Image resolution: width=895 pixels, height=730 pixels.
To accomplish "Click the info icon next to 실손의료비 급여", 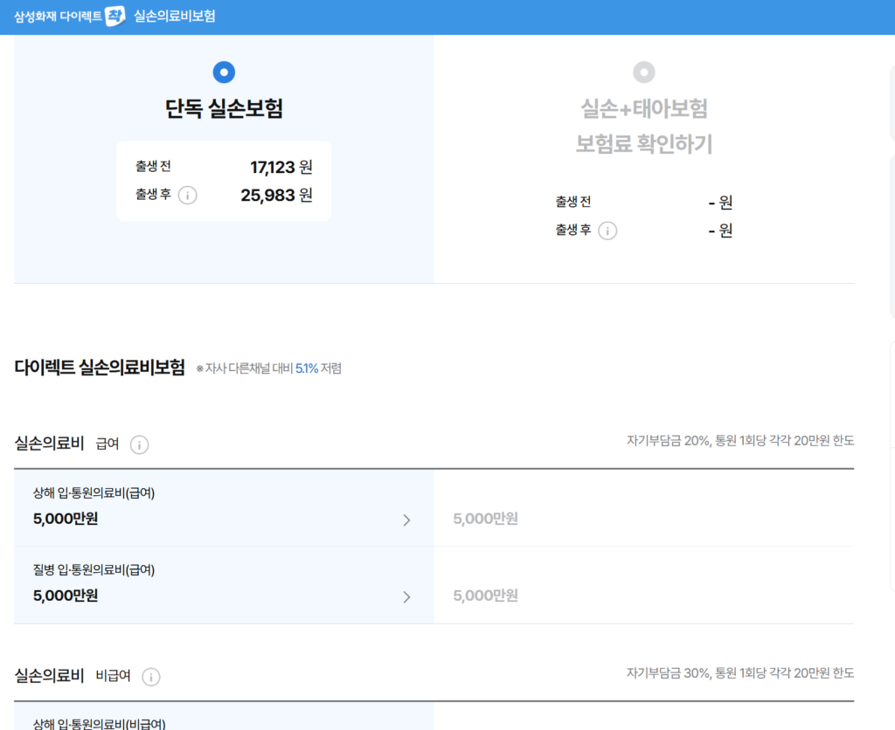I will (138, 444).
